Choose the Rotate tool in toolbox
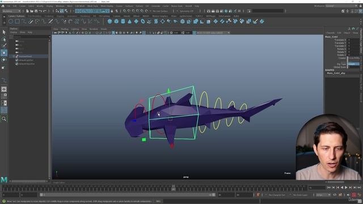363x204 pixels. [4, 60]
